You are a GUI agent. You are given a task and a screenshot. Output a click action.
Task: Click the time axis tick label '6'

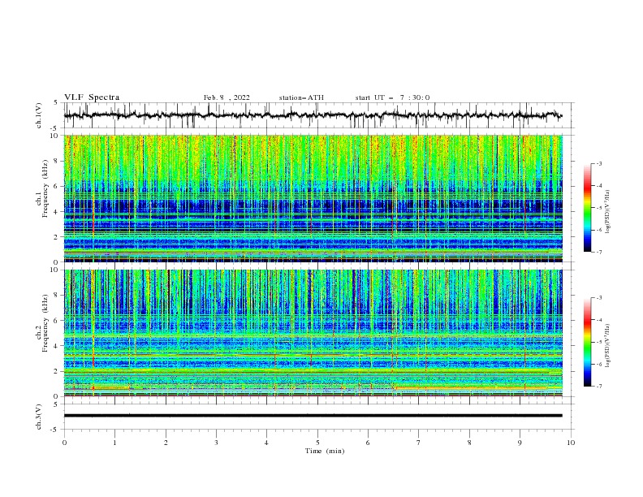(368, 443)
